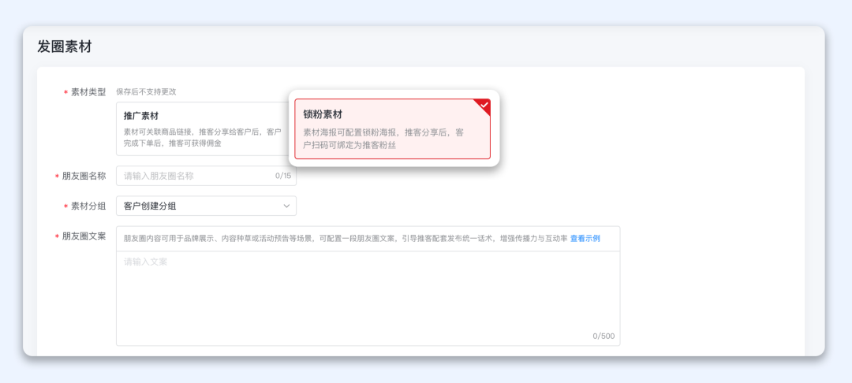This screenshot has width=852, height=383.
Task: Click the 0/500 character counter
Action: point(603,336)
